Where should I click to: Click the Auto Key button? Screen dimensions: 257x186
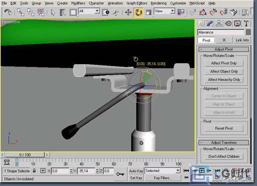[x=136, y=171]
